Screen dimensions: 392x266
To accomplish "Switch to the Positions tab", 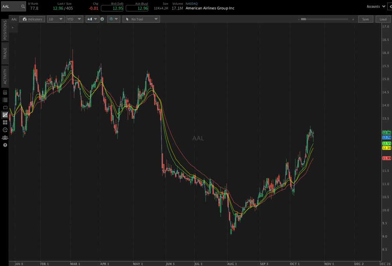I will pyautogui.click(x=5, y=30).
